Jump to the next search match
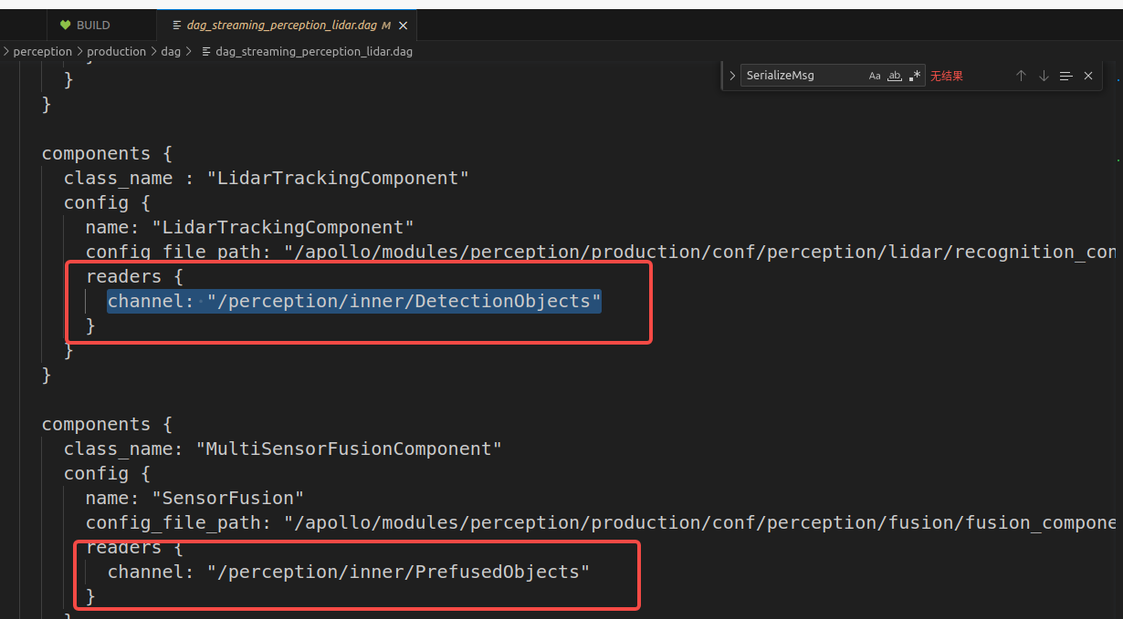1123x619 pixels. point(1044,76)
